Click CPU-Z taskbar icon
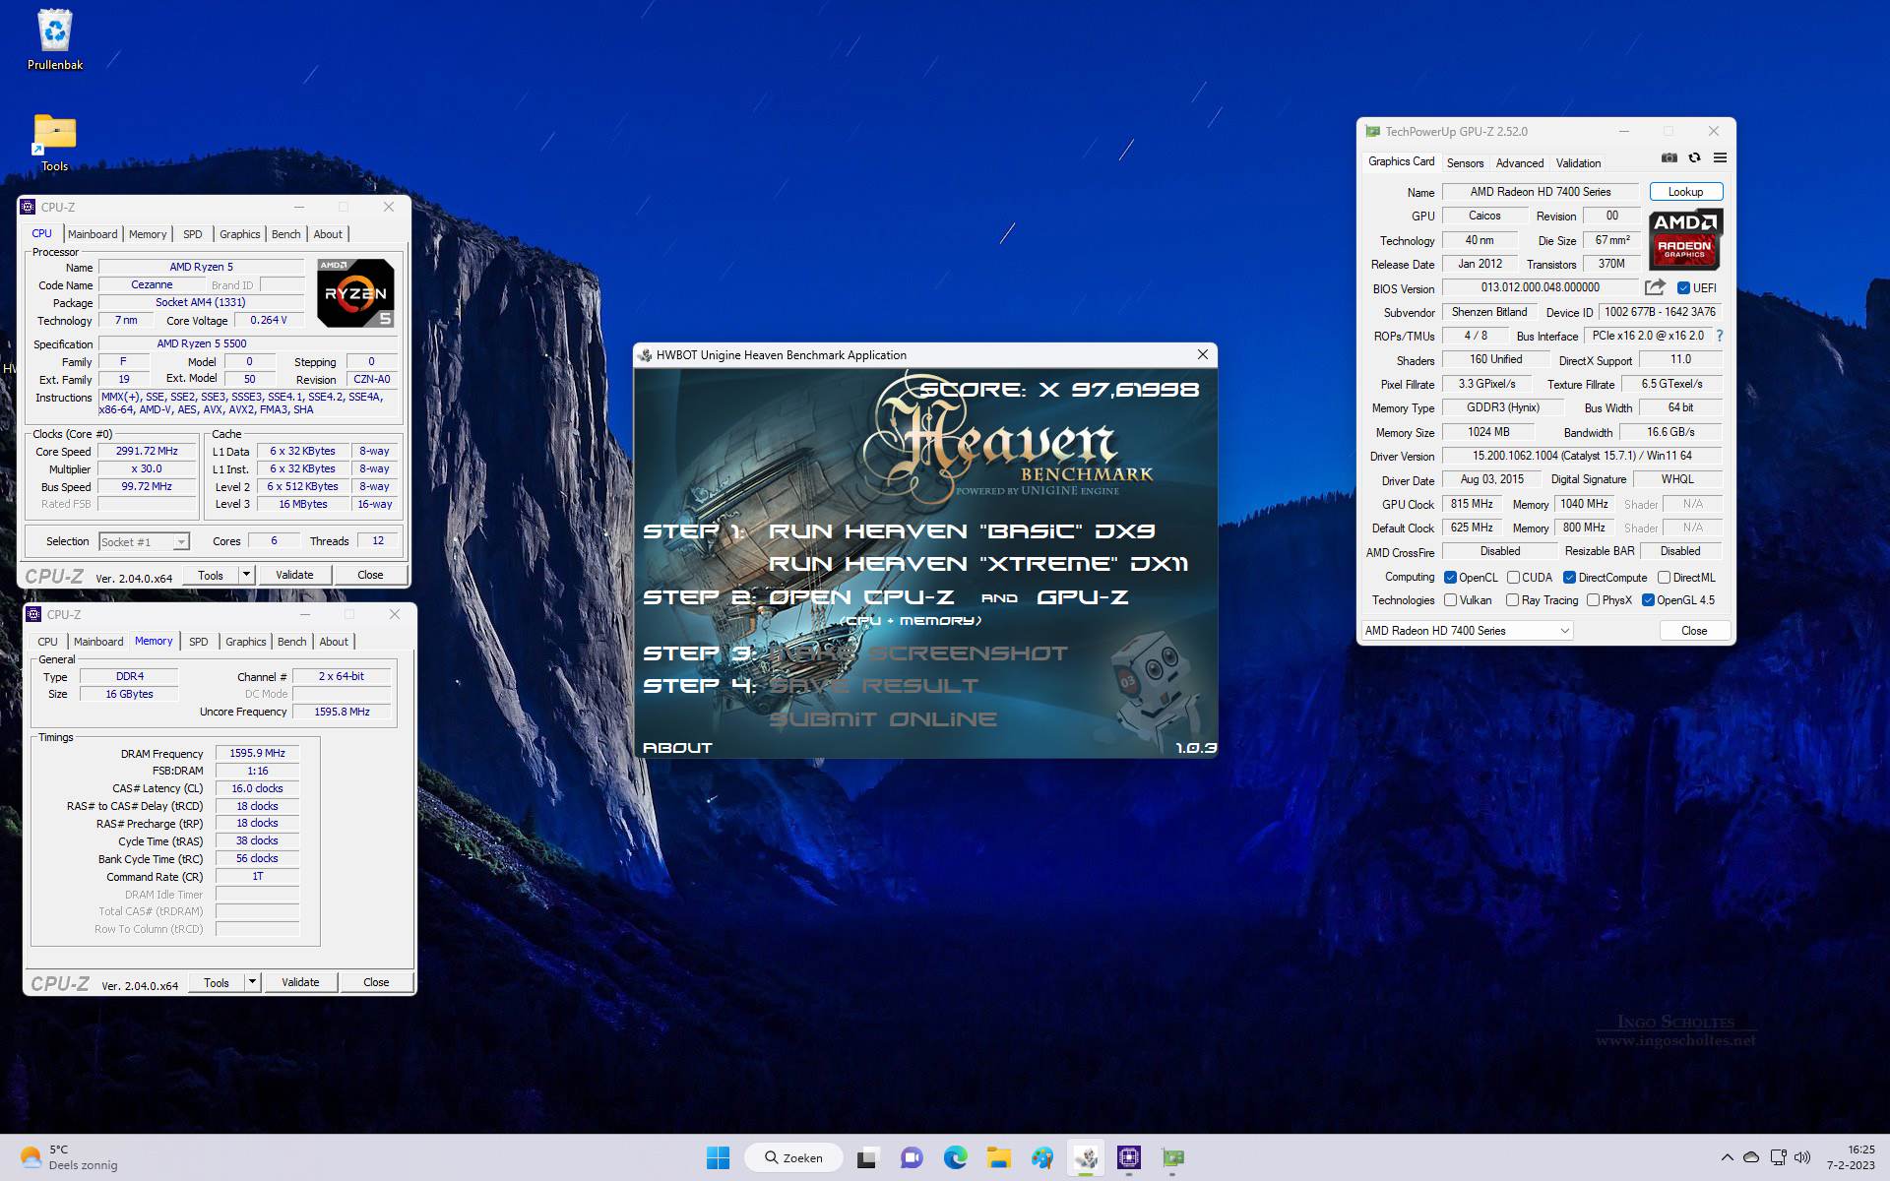The width and height of the screenshot is (1890, 1181). pyautogui.click(x=1129, y=1157)
